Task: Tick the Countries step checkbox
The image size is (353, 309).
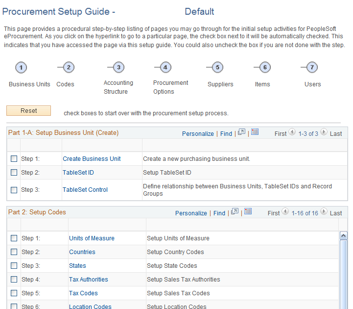Action: (14, 252)
